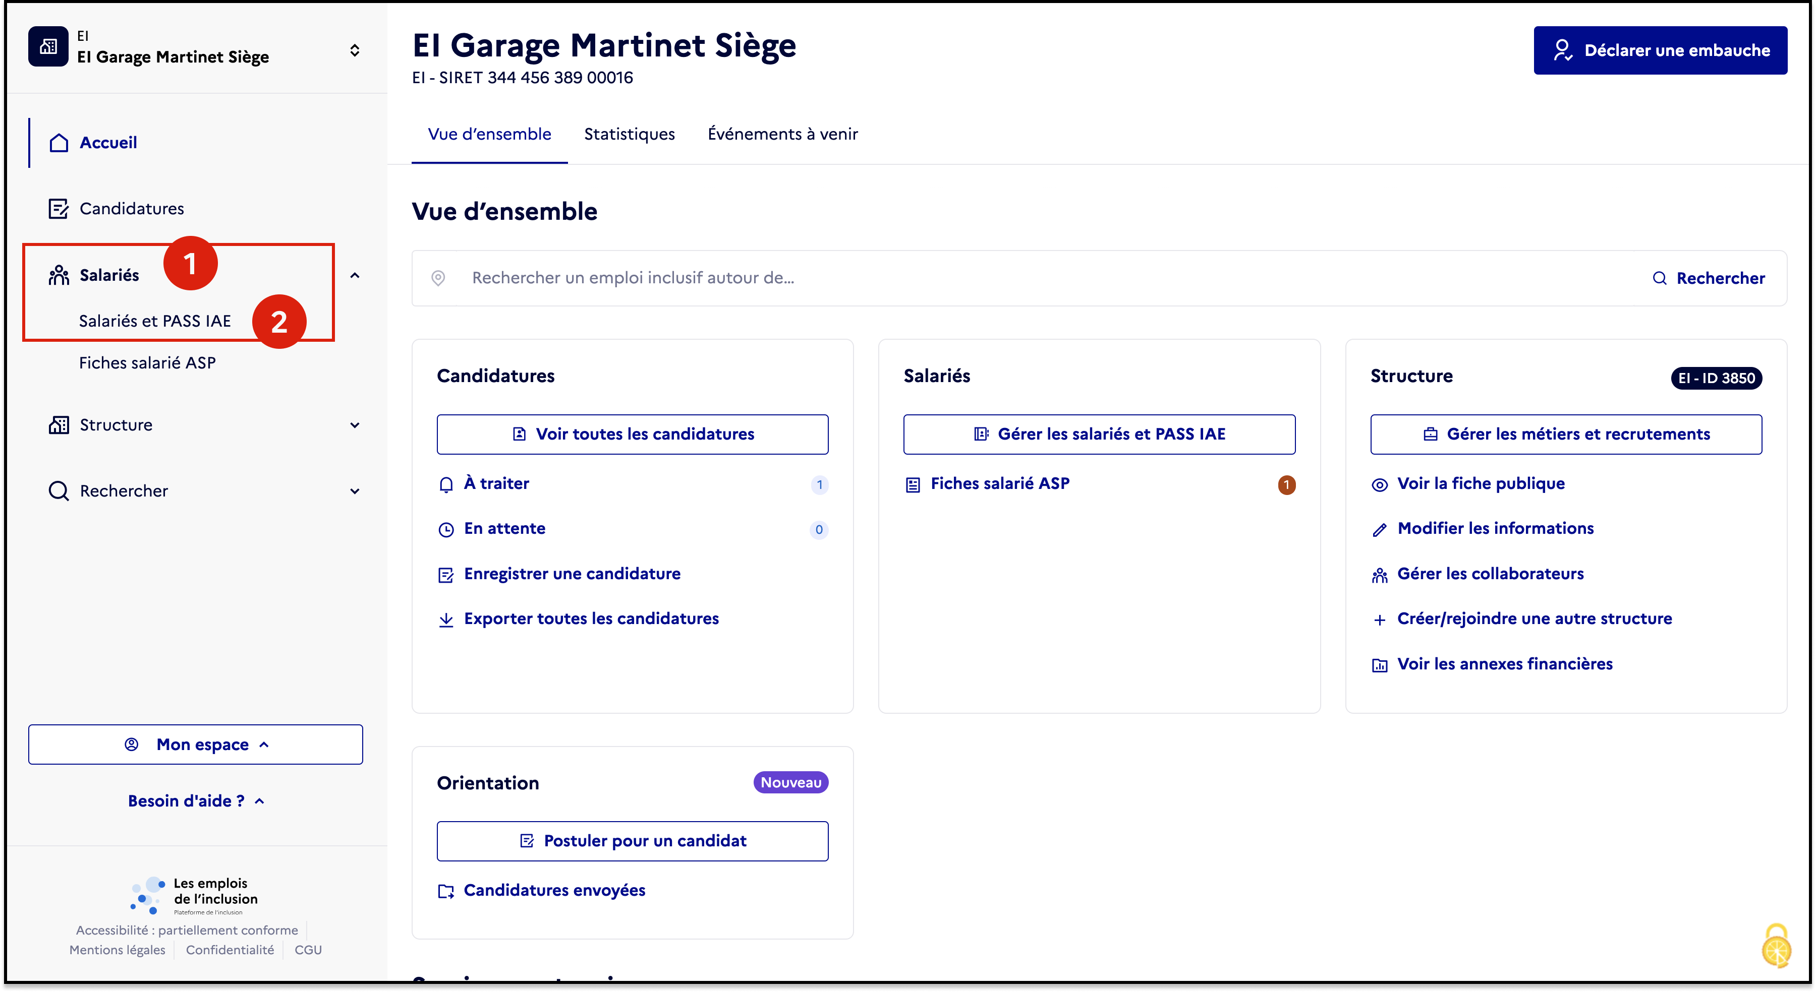This screenshot has width=1816, height=992.
Task: Open À traiter candidatures link
Action: [x=496, y=483]
